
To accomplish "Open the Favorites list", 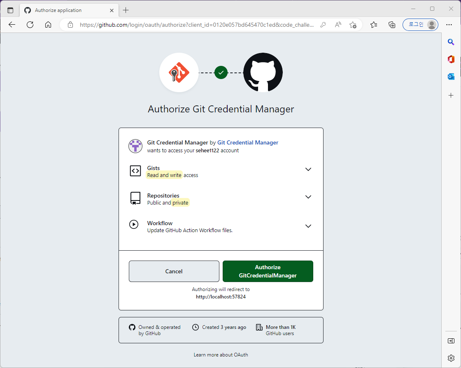I will tap(374, 25).
